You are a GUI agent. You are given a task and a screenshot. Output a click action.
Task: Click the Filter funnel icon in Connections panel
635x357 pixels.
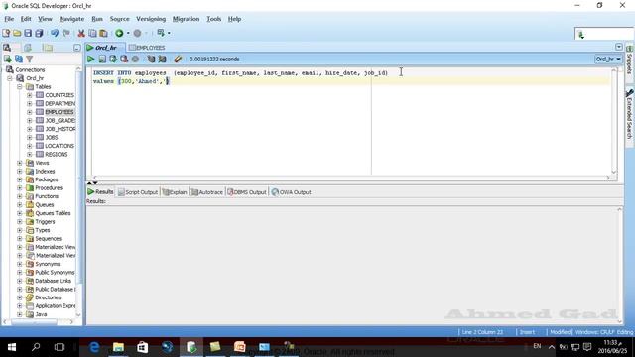point(29,59)
